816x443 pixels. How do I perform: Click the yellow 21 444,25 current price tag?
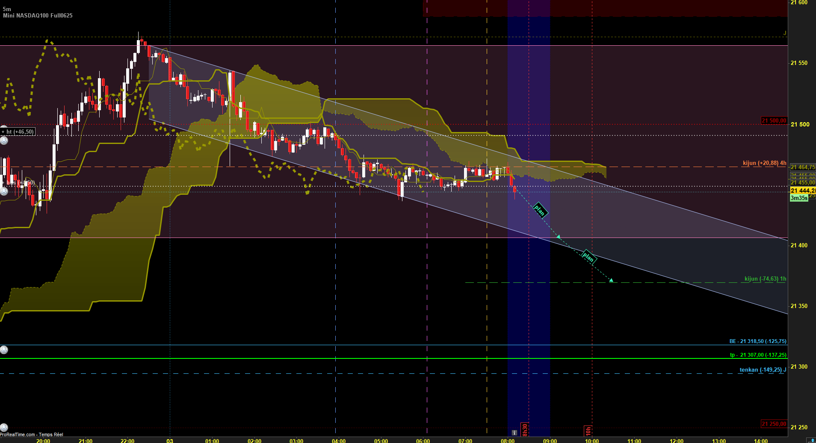coord(803,191)
